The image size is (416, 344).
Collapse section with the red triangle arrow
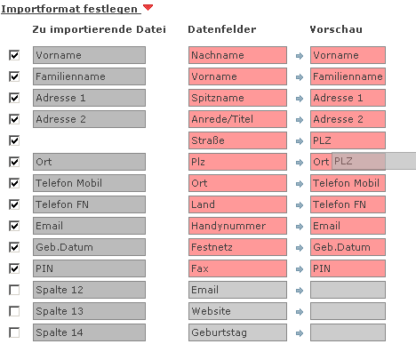148,7
